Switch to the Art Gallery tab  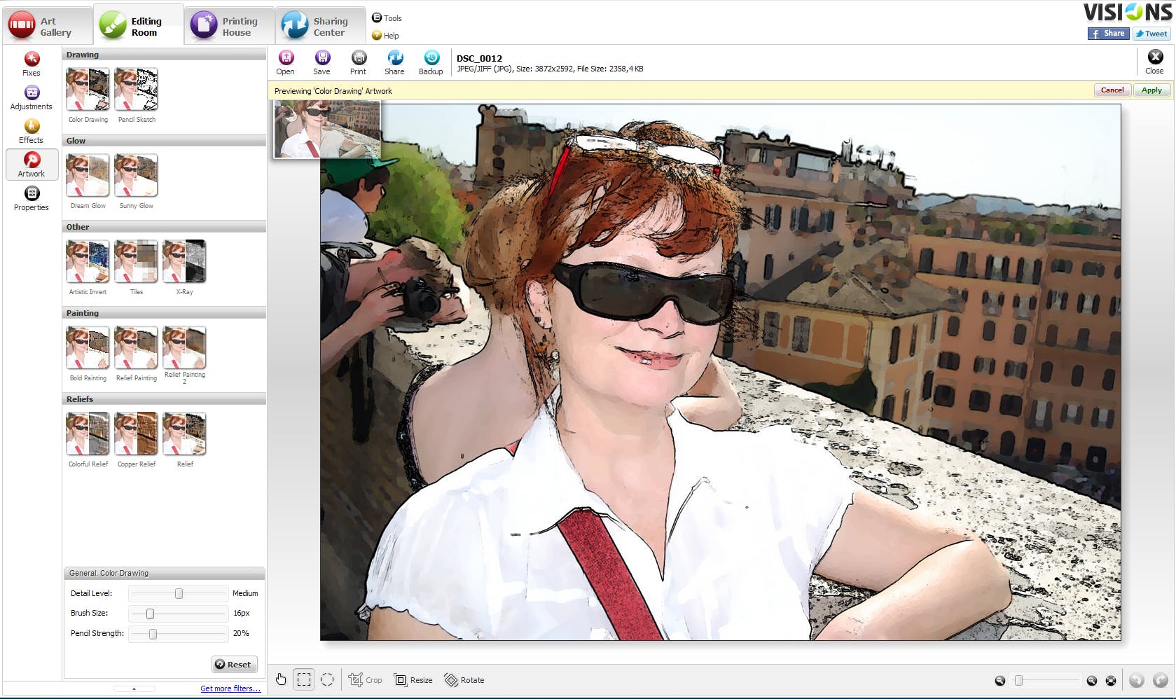pyautogui.click(x=46, y=27)
